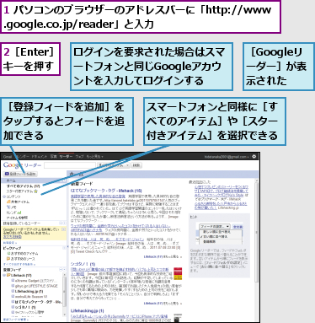This screenshot has width=315, height=323.
Task: Open ドキュメント in the top bar
Action: (x=40, y=157)
